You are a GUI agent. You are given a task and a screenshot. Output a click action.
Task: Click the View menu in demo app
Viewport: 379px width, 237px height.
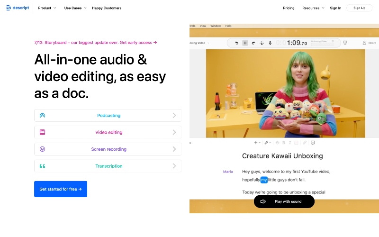tap(203, 26)
